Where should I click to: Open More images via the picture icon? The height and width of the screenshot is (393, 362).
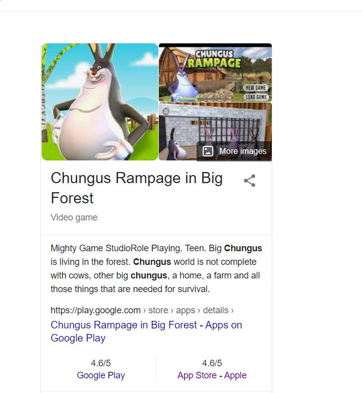click(208, 151)
